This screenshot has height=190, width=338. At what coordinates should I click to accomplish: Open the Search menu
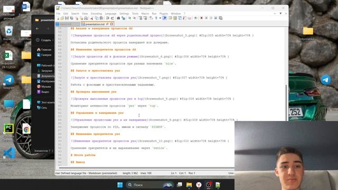coord(75,14)
